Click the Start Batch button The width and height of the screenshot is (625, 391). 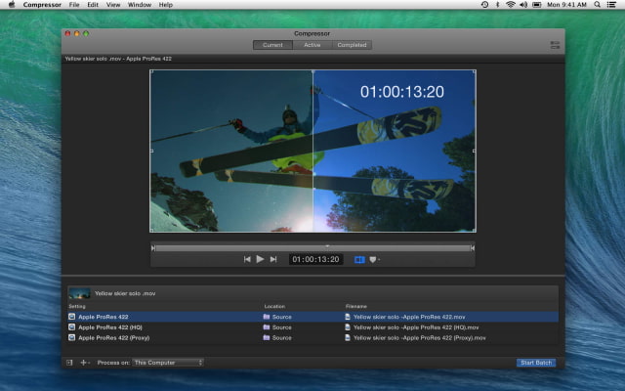point(536,363)
